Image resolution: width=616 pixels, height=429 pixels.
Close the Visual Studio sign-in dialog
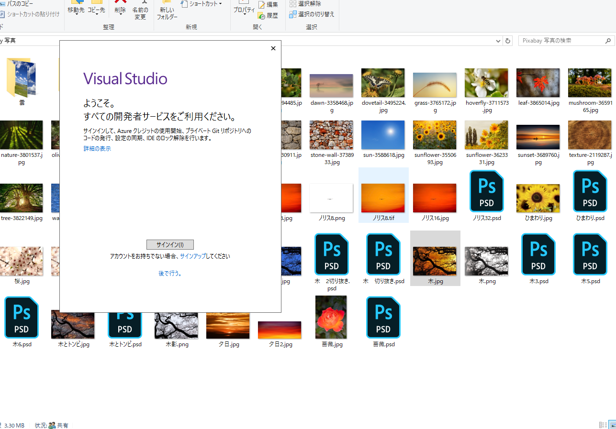coord(273,48)
